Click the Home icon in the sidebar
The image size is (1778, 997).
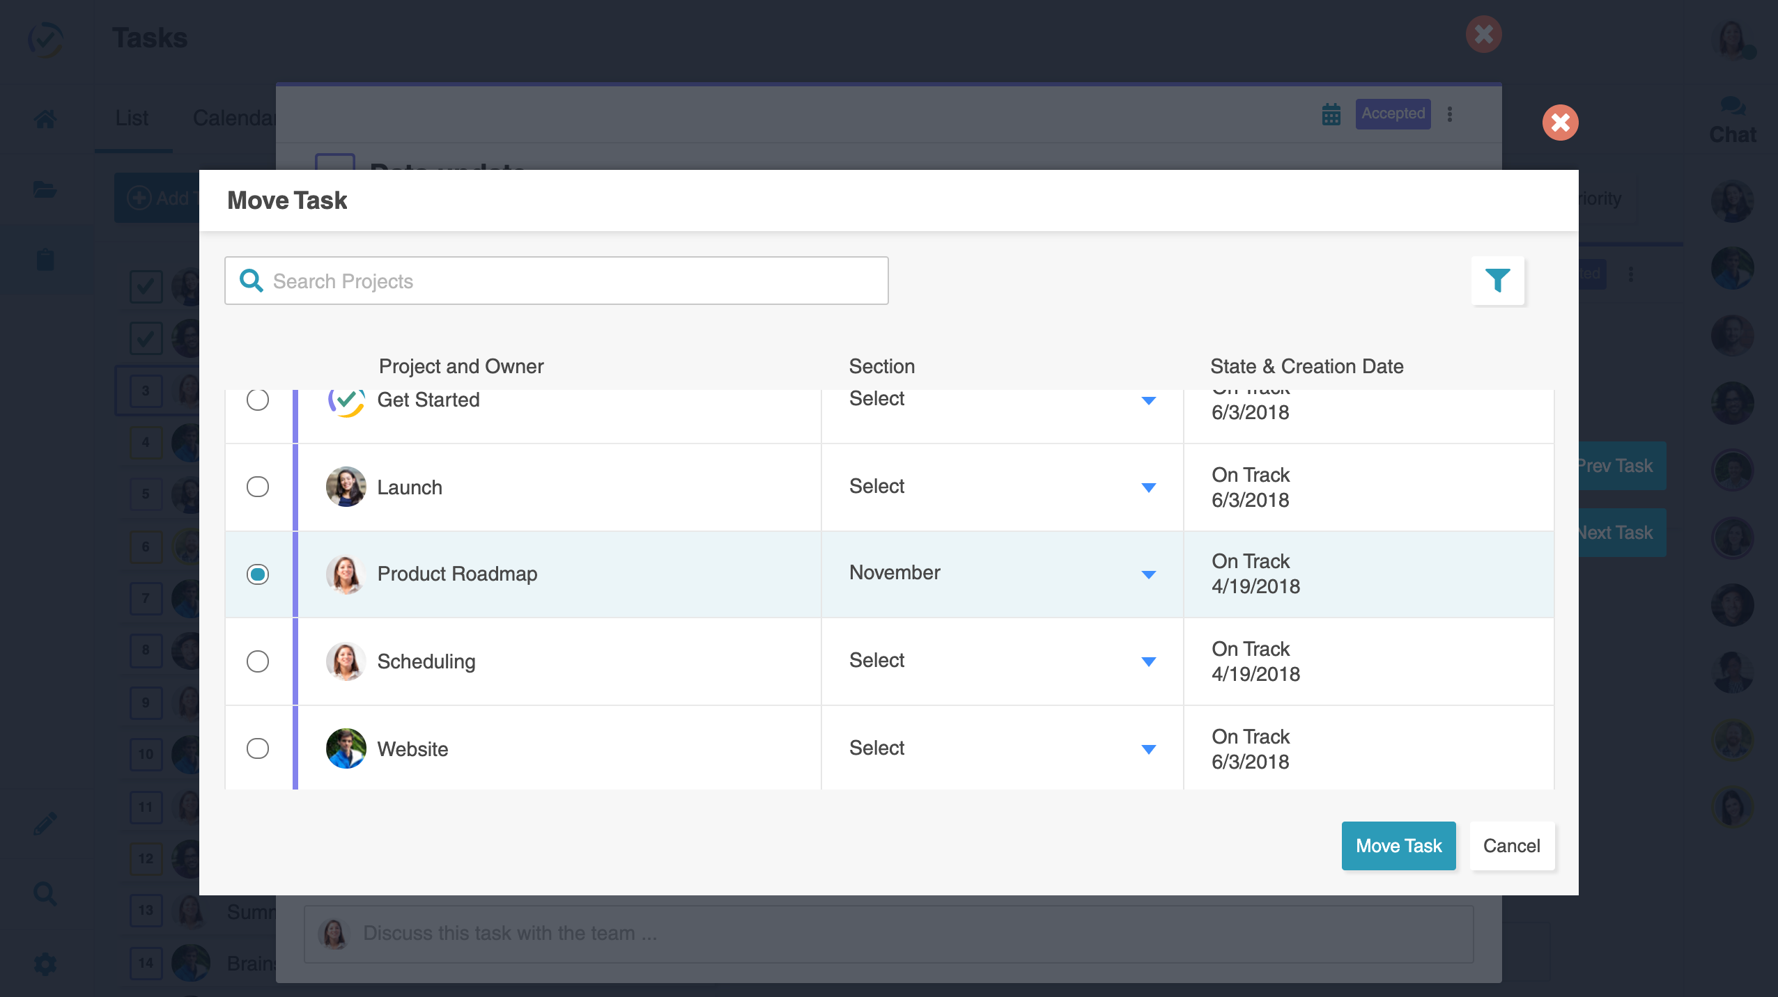[45, 118]
